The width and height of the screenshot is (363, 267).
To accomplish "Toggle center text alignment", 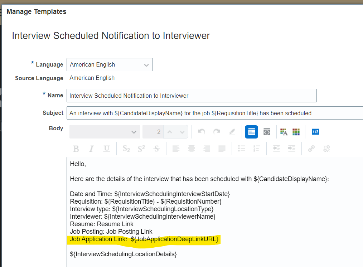I will click(x=192, y=148).
